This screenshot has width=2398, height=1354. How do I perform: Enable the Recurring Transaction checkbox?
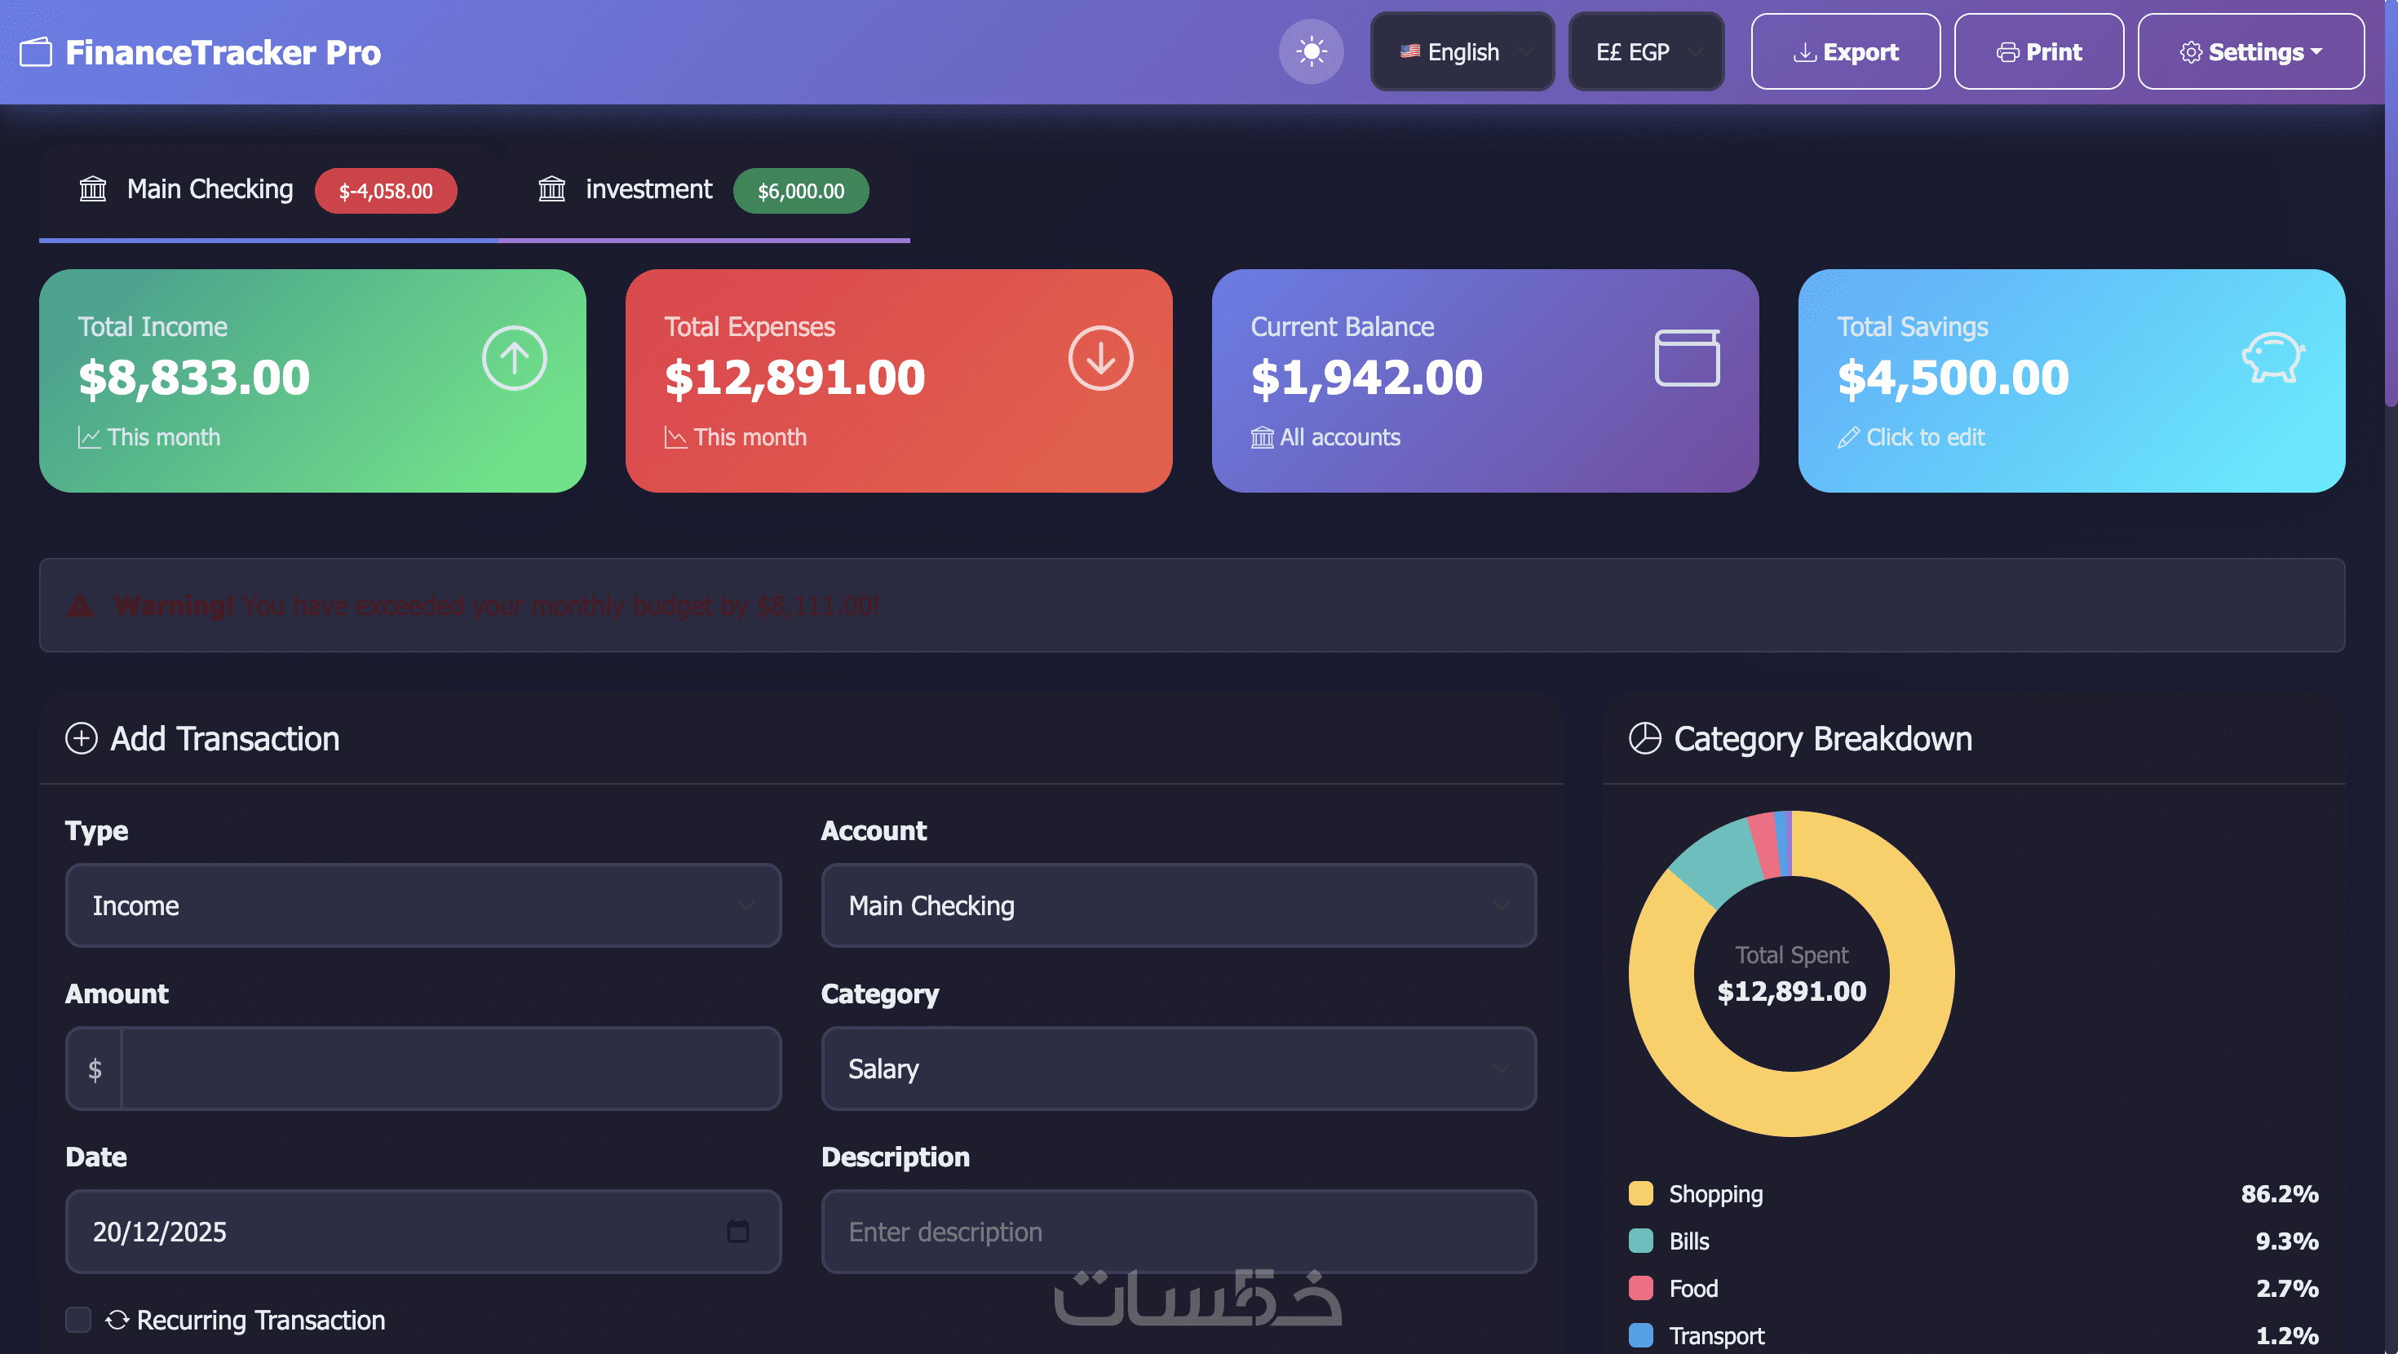(78, 1319)
